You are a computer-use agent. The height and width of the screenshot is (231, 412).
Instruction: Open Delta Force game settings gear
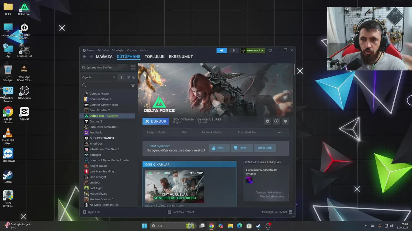click(x=267, y=121)
